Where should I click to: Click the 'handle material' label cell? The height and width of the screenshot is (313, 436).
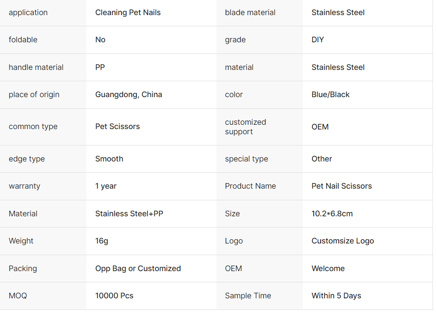36,67
